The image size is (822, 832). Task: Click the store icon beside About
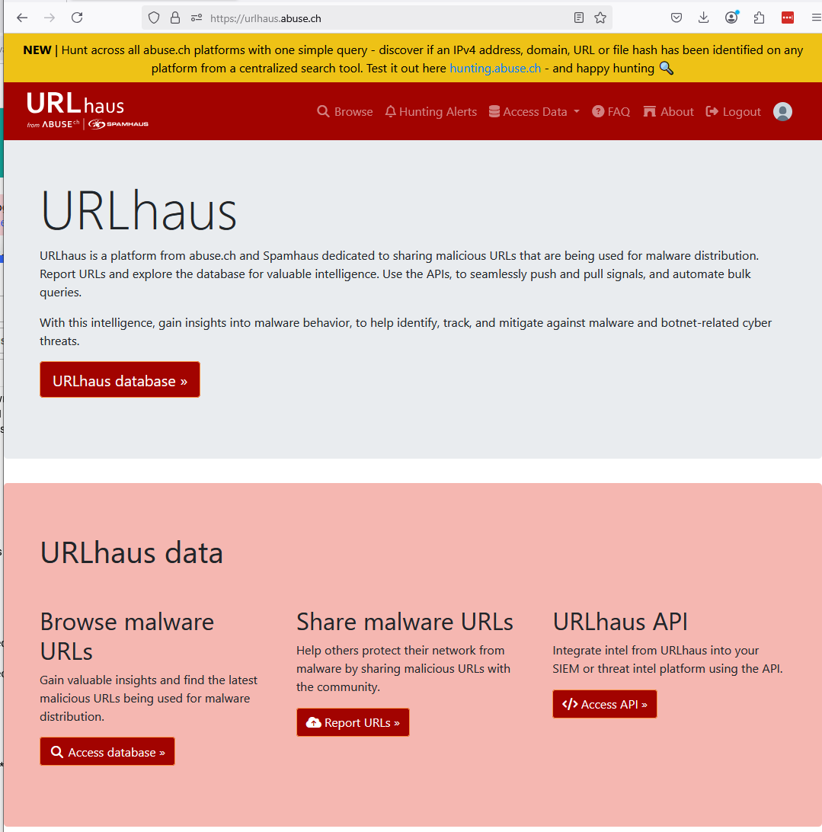point(650,111)
